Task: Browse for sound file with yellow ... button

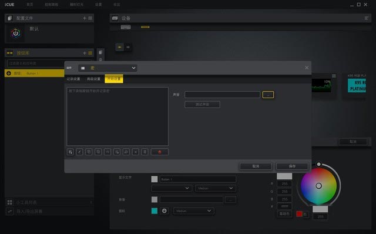Action: (268, 95)
